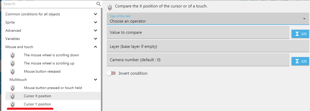Click mouse icon beside scrolling down condition
Screen dimensions: 310x111
(13, 55)
